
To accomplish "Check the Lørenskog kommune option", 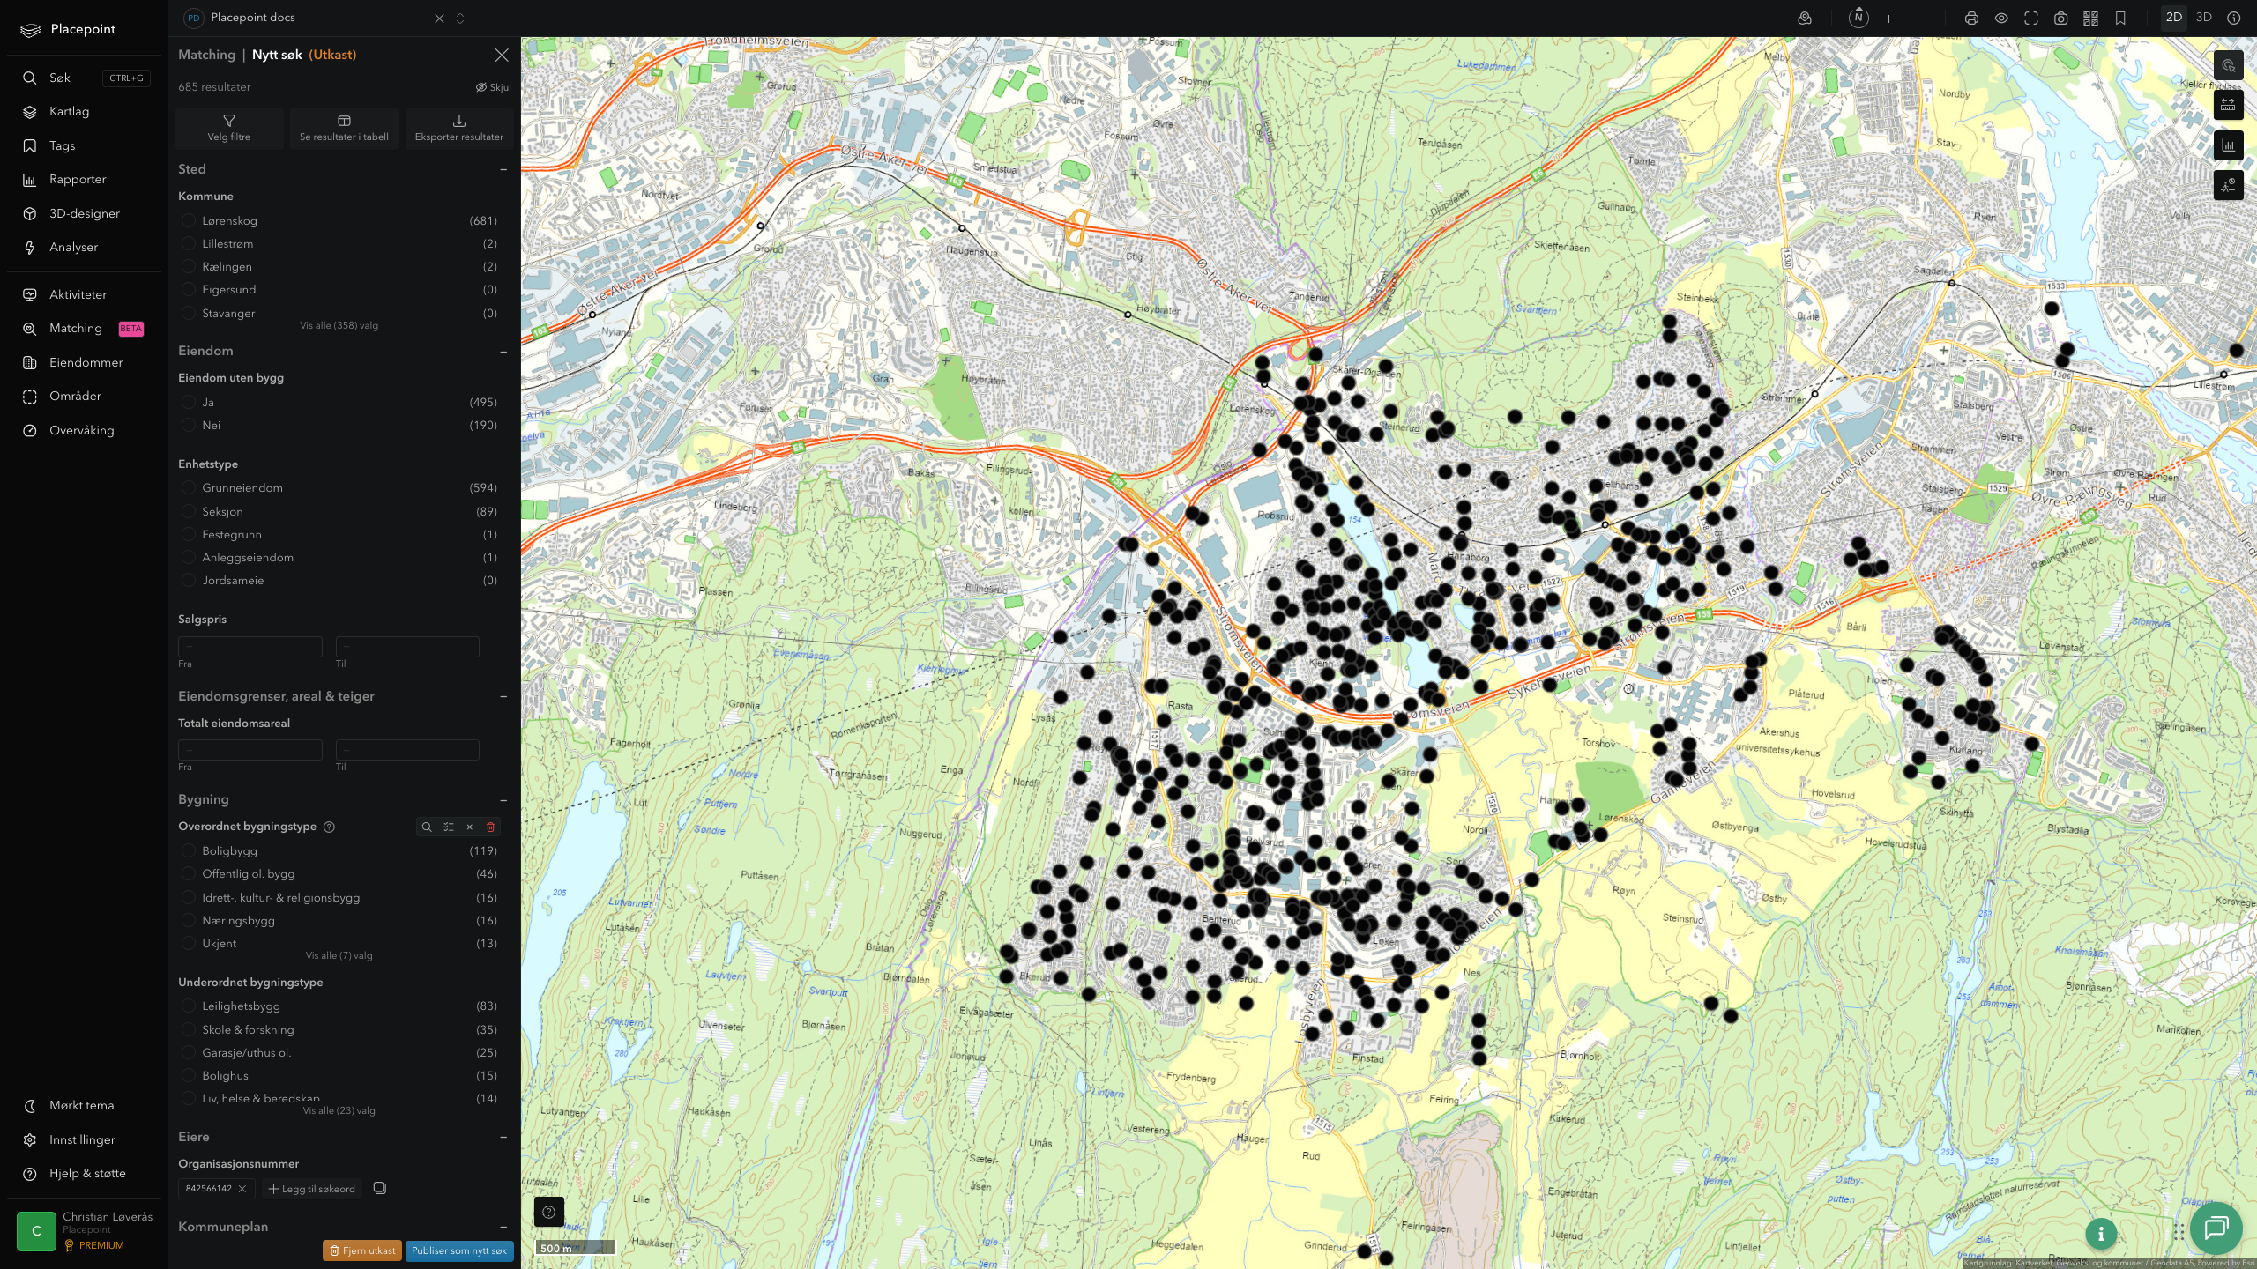I will 188,220.
